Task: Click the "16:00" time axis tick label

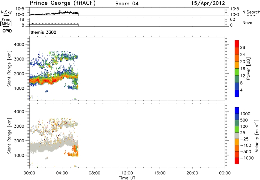Action: (x=160, y=173)
